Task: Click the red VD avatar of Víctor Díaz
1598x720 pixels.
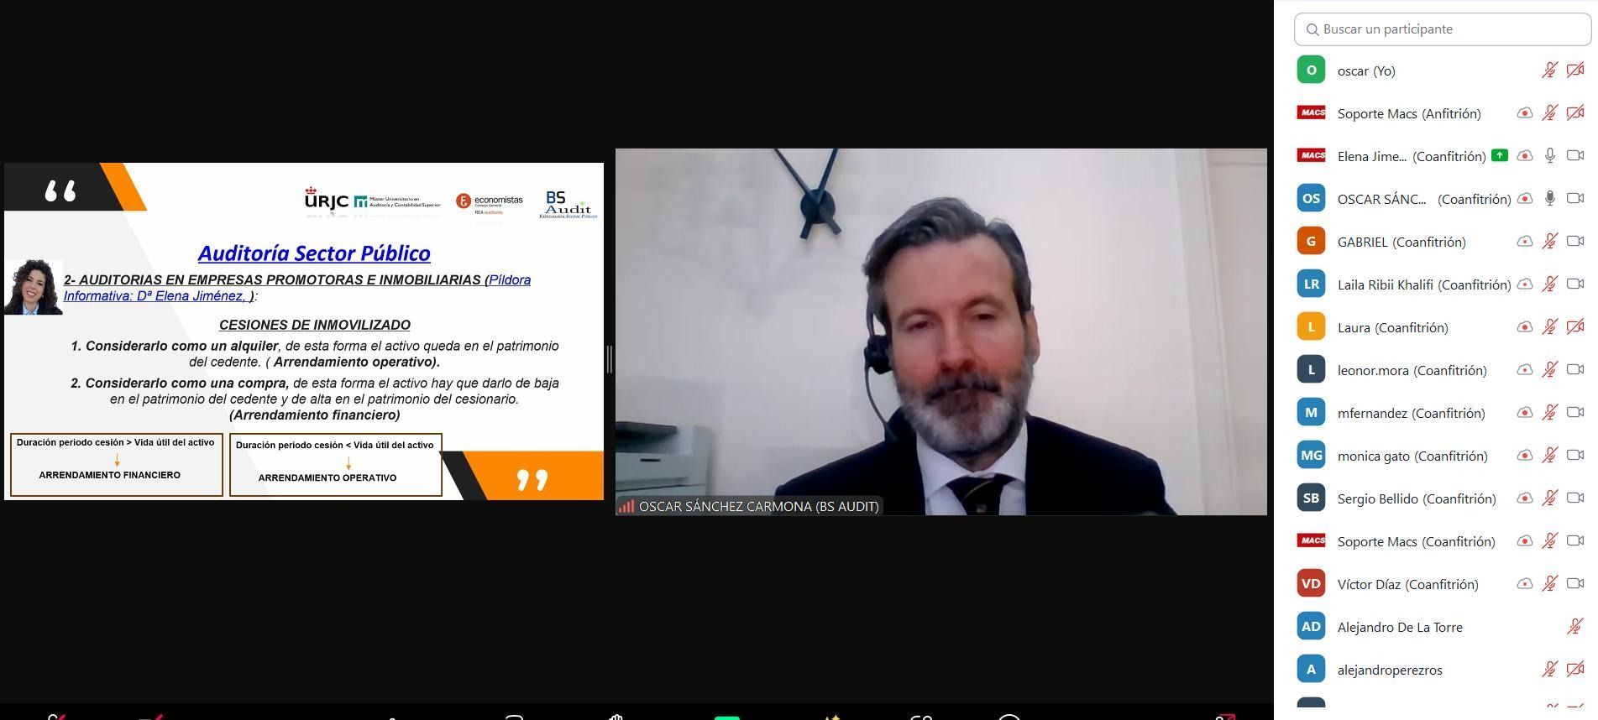Action: coord(1311,583)
